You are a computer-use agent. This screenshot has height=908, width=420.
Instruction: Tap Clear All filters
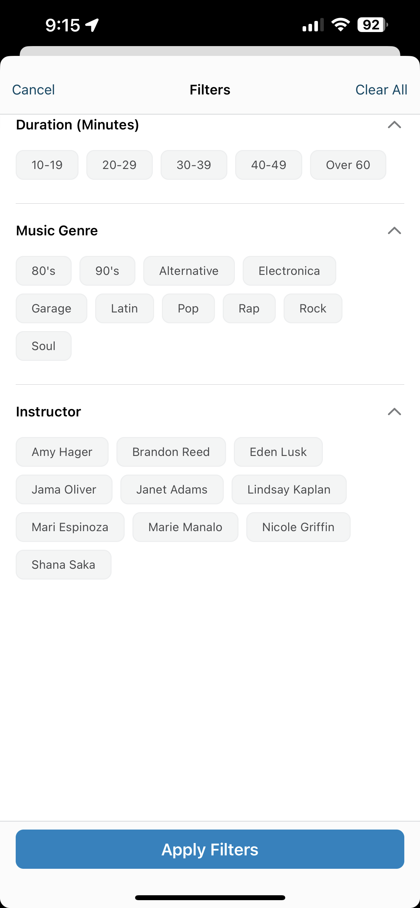(x=381, y=90)
